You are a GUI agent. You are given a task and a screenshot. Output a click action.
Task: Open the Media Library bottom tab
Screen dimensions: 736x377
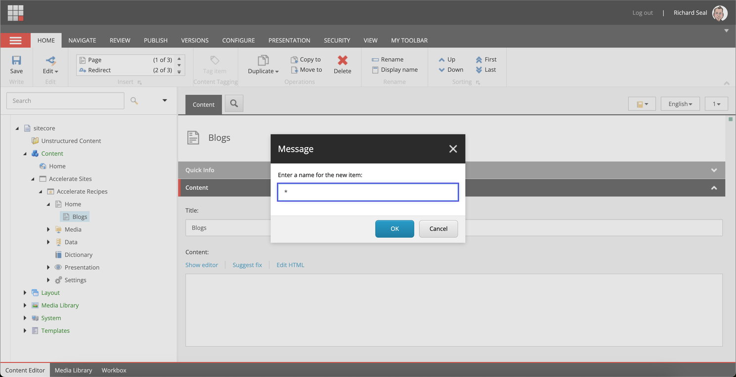pos(73,370)
